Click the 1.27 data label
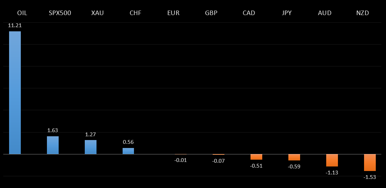This screenshot has height=188, width=386. click(90, 134)
